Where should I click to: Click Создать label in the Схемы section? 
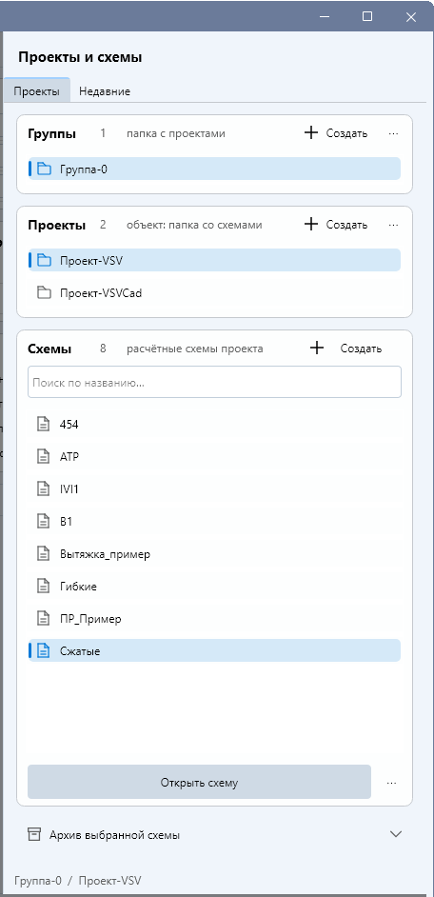361,349
